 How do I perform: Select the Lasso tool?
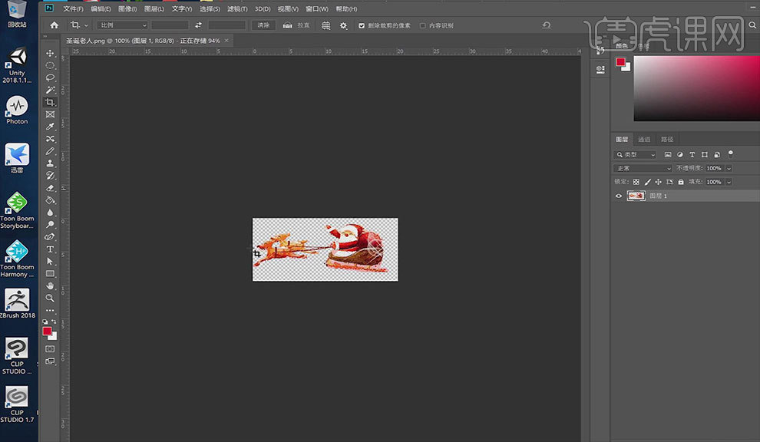(50, 78)
